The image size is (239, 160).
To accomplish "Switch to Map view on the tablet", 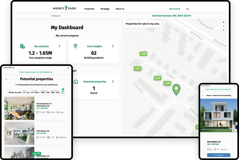I will point(36,154).
